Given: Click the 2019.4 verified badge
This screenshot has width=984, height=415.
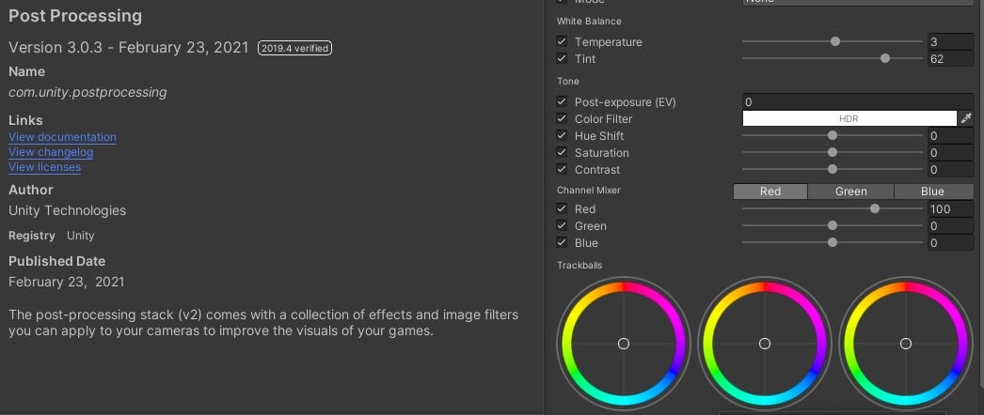Looking at the screenshot, I should pyautogui.click(x=295, y=48).
